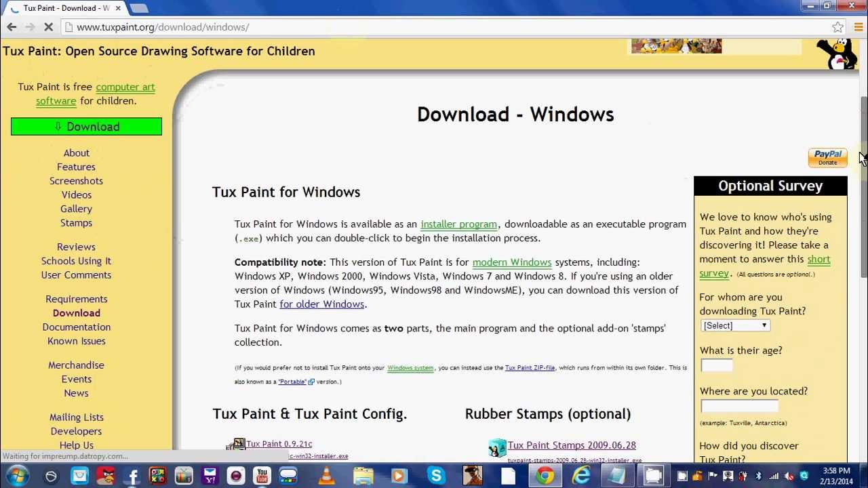Open Angry Birds from the taskbar
868x488 pixels.
tap(106, 476)
